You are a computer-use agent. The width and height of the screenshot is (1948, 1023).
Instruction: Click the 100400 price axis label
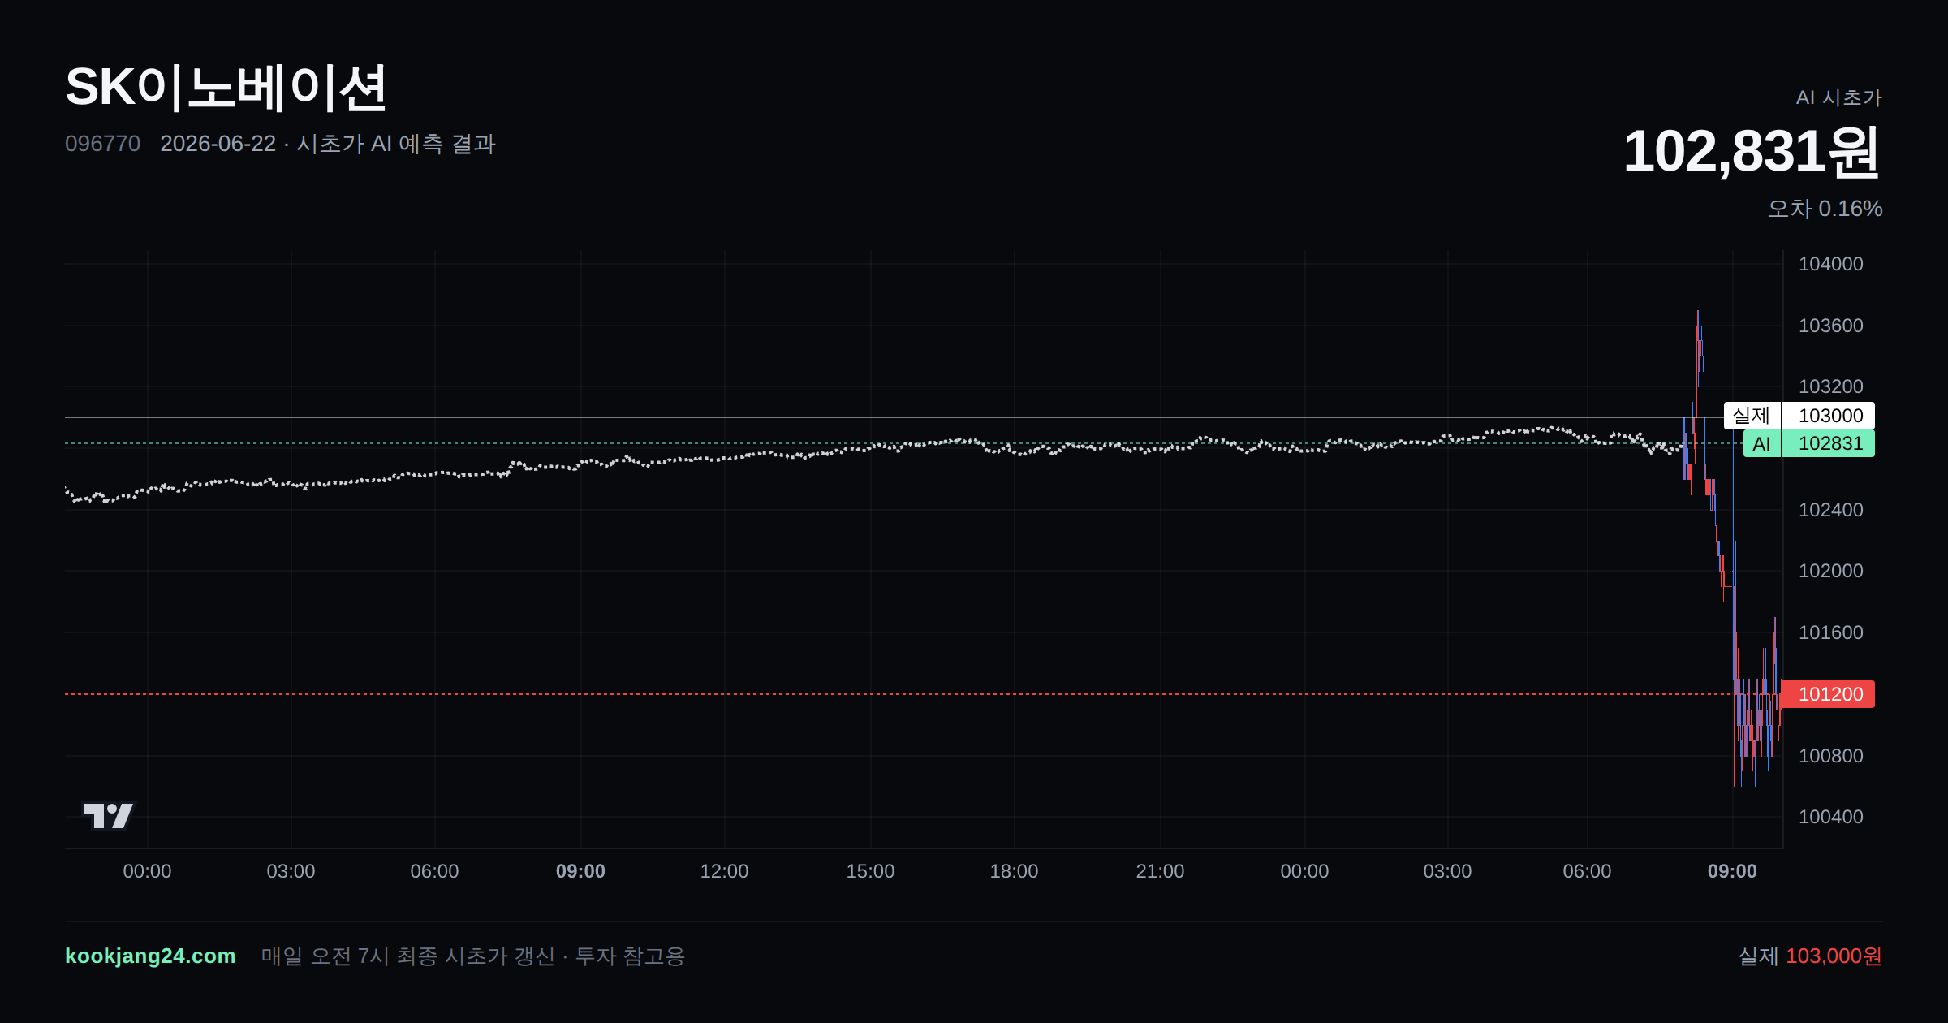(x=1830, y=817)
